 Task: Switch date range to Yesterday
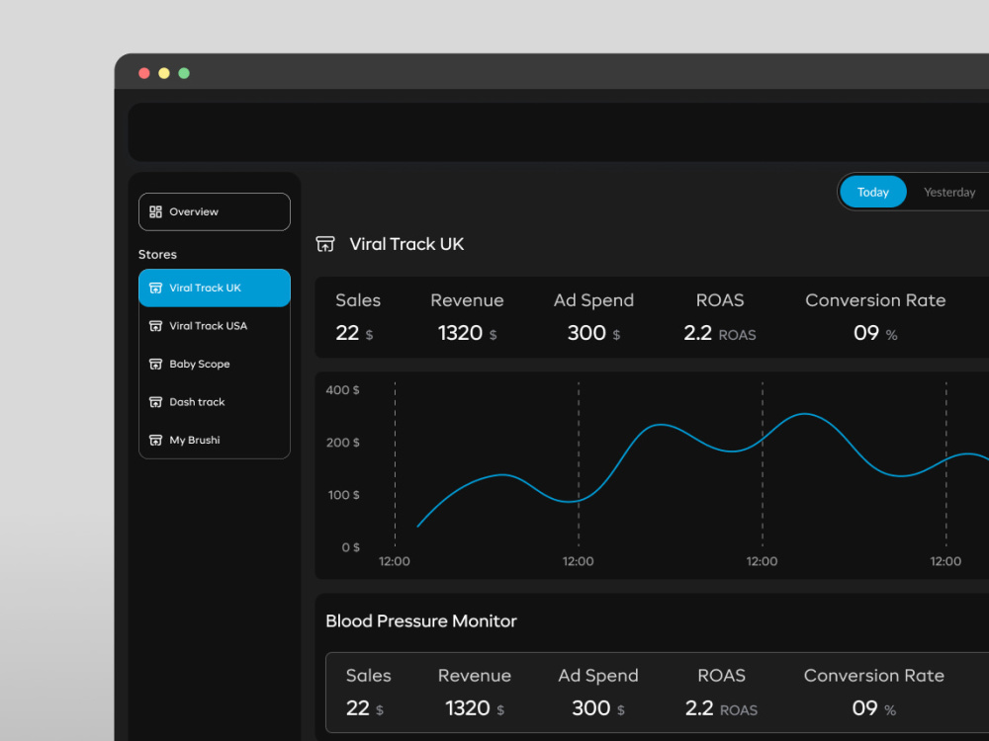pos(949,193)
